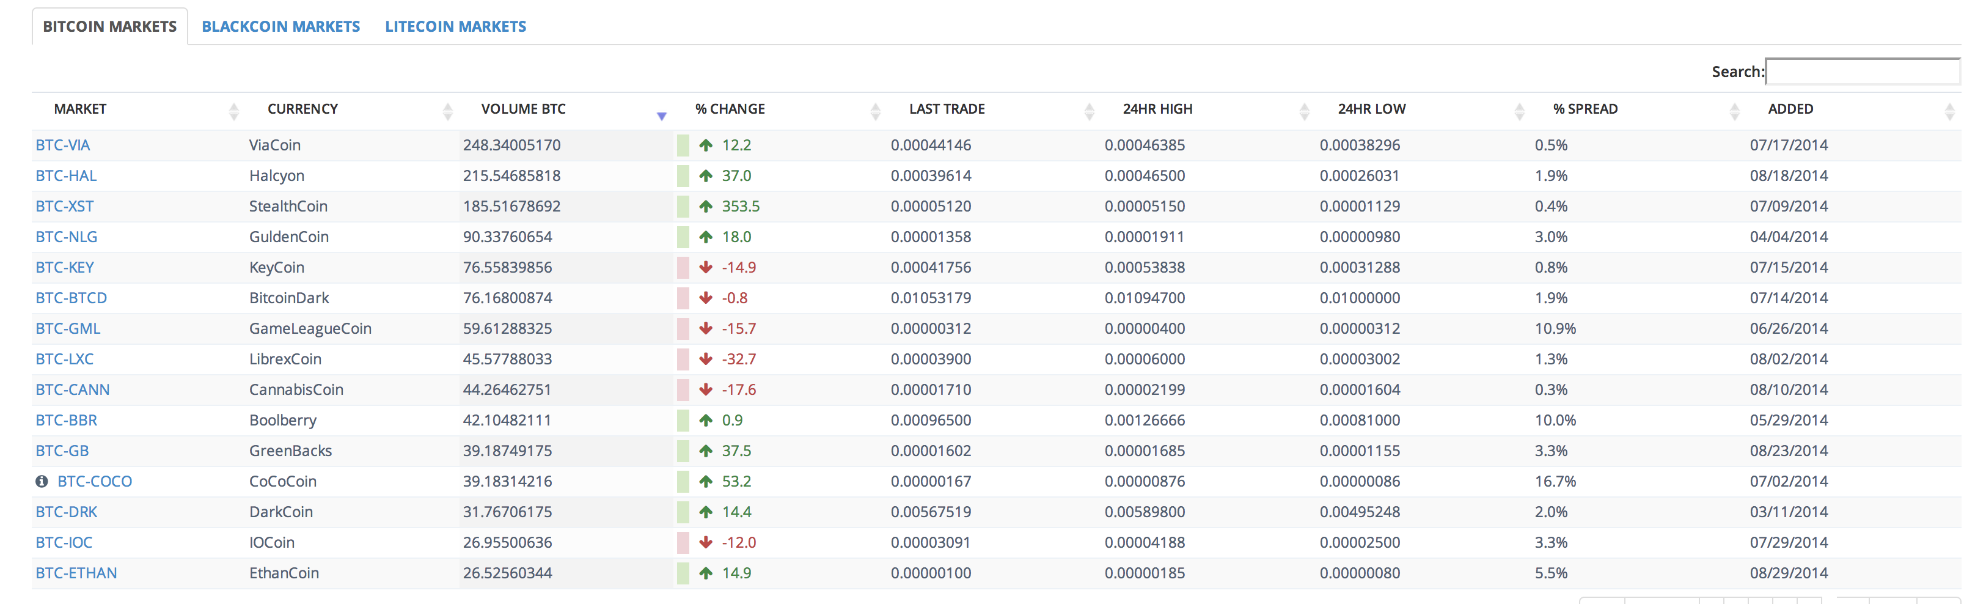Open the BTC-BBR market link
Viewport: 1975px width, 604px height.
point(67,421)
